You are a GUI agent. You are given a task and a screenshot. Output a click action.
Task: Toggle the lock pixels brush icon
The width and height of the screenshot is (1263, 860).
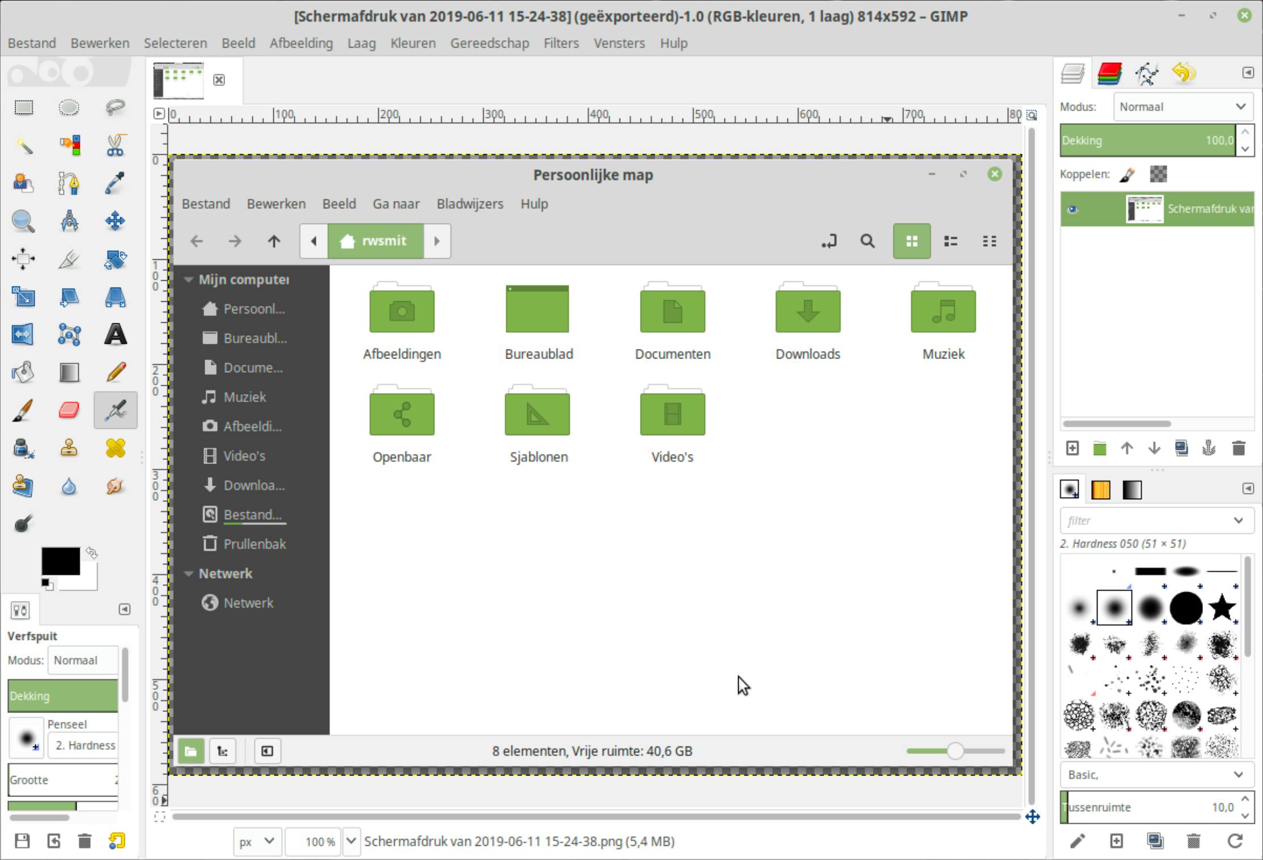[x=1128, y=174]
